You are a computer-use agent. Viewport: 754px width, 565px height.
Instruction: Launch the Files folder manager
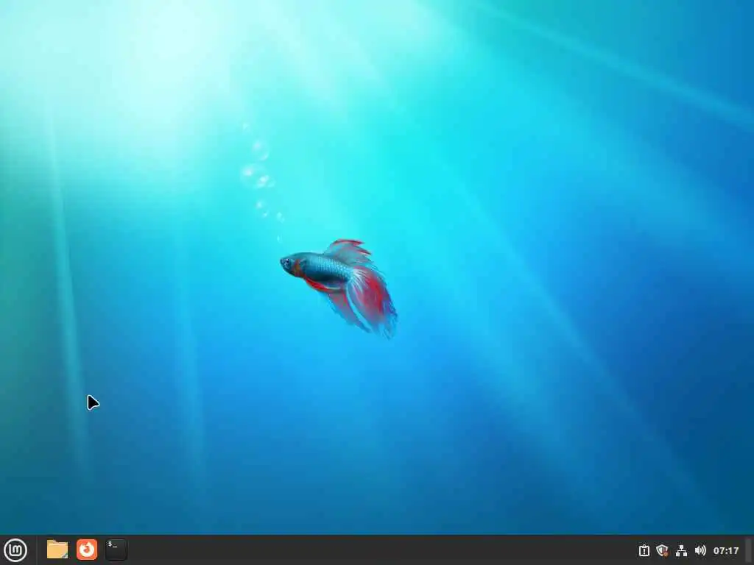click(57, 550)
